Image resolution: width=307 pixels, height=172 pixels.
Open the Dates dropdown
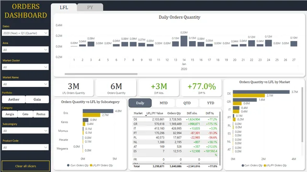click(x=25, y=33)
